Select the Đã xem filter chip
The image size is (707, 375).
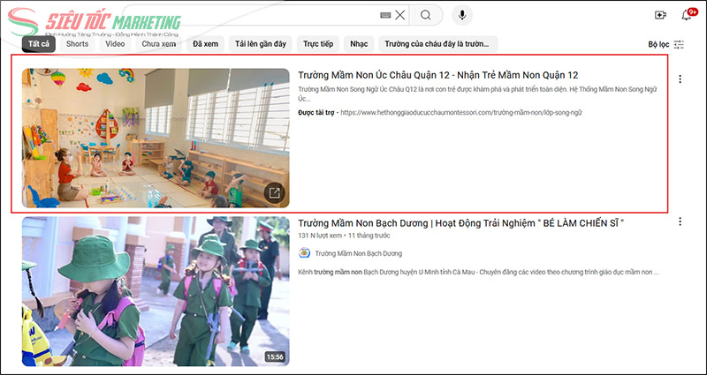(x=205, y=43)
